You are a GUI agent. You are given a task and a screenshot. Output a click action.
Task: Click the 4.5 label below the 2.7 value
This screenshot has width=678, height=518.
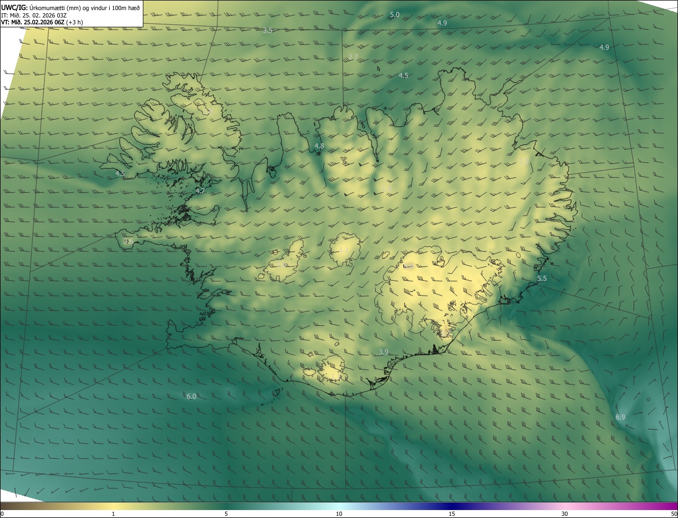[x=404, y=76]
